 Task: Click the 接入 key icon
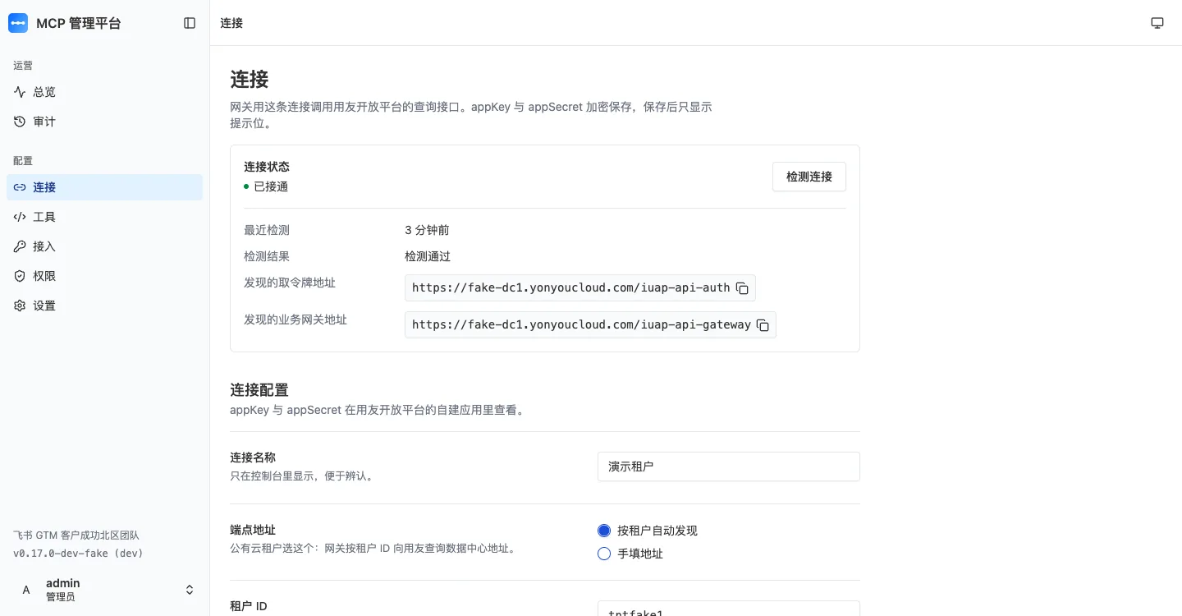(20, 246)
